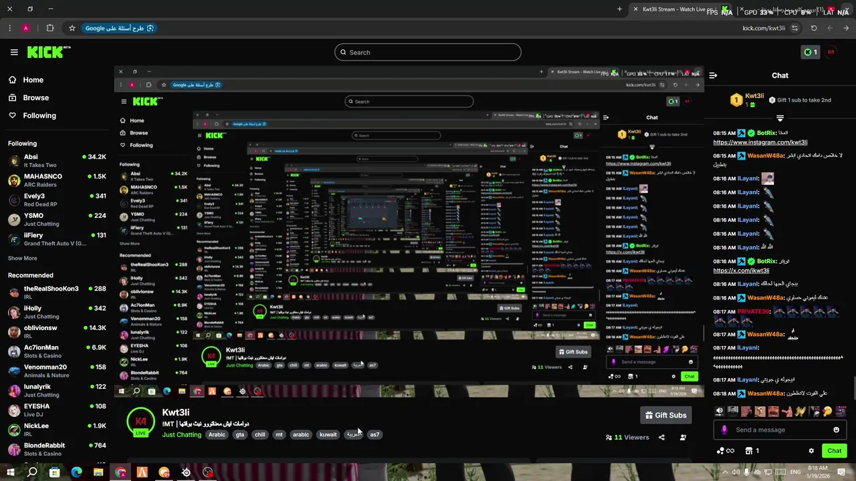Viewport: 856px width, 481px height.
Task: Click the sound emote in quick emotes row
Action: 720,412
